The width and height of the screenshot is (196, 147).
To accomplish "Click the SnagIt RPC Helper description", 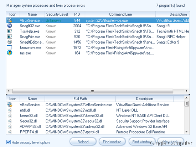I will [171, 37].
